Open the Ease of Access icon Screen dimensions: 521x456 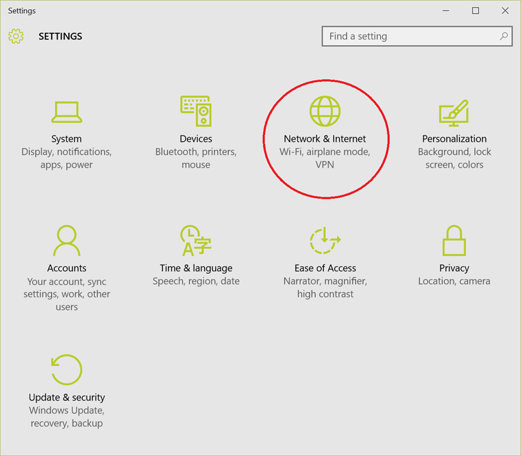point(325,240)
